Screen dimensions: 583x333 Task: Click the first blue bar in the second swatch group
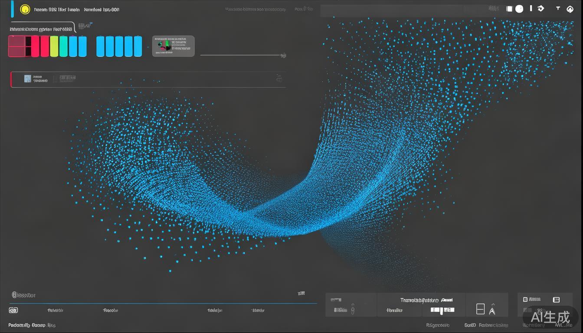(x=100, y=46)
